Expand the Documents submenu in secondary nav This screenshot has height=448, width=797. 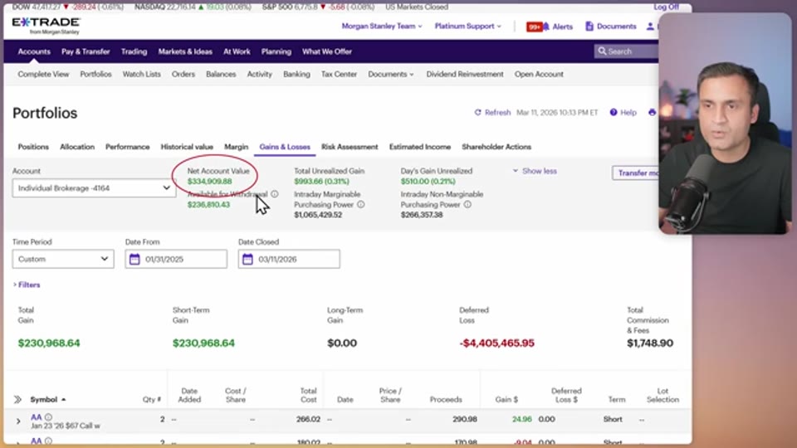coord(391,74)
